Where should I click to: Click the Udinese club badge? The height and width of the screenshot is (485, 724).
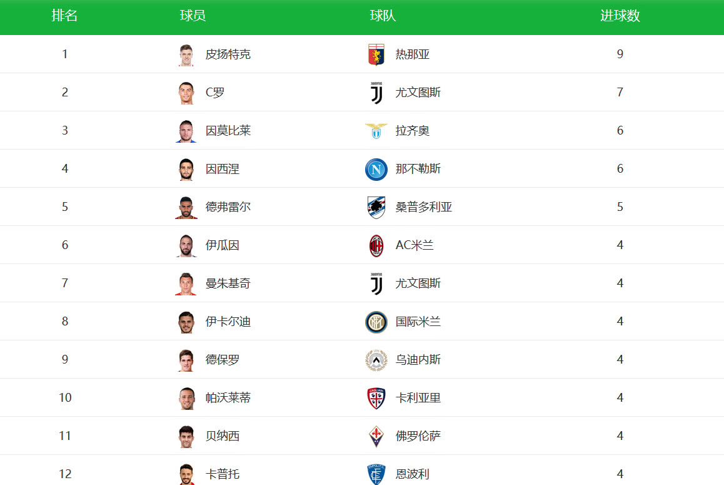[x=376, y=360]
